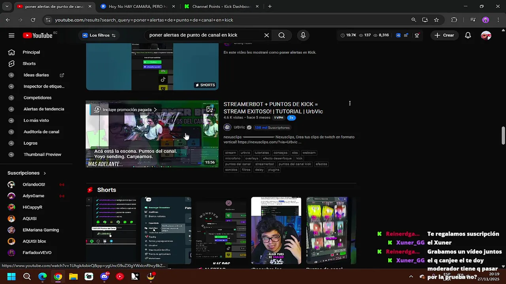
Task: Open the YouTube Music taskbar icon
Action: coord(120,277)
